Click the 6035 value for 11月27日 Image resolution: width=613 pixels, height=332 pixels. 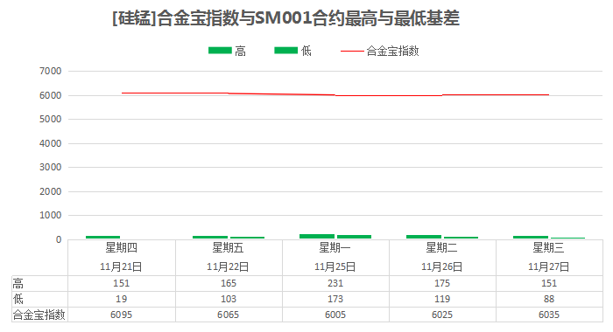pos(549,315)
